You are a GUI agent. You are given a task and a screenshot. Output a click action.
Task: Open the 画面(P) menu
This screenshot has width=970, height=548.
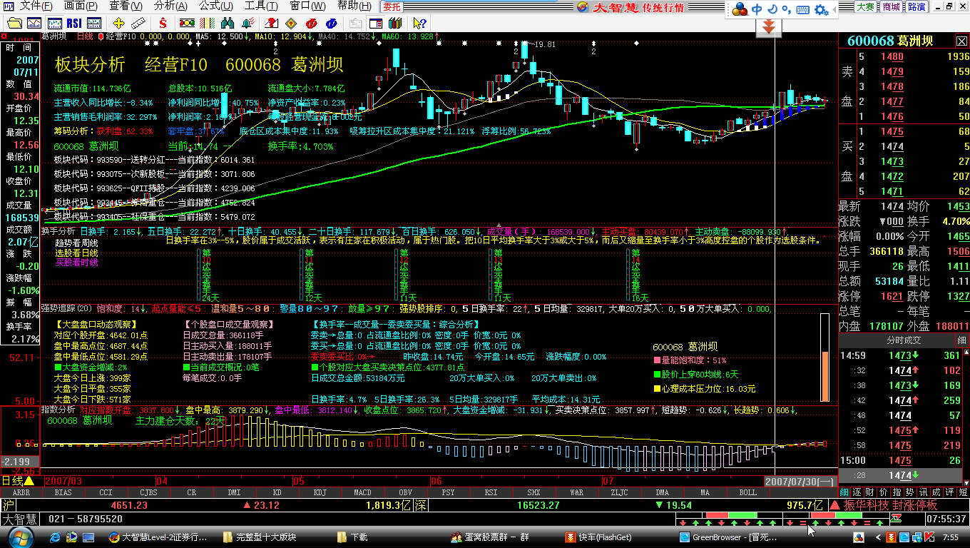point(81,6)
